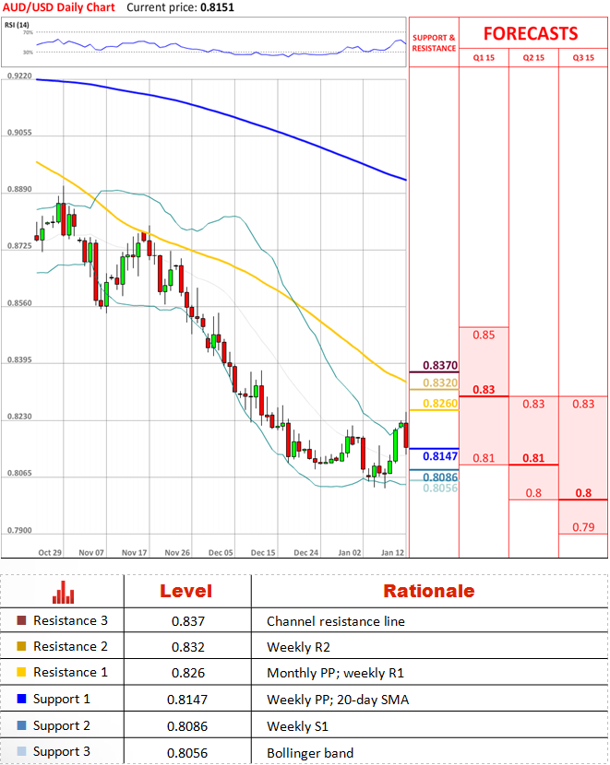Select the Resistance 1 row label
Viewport: 610px width, 765px height.
point(70,672)
